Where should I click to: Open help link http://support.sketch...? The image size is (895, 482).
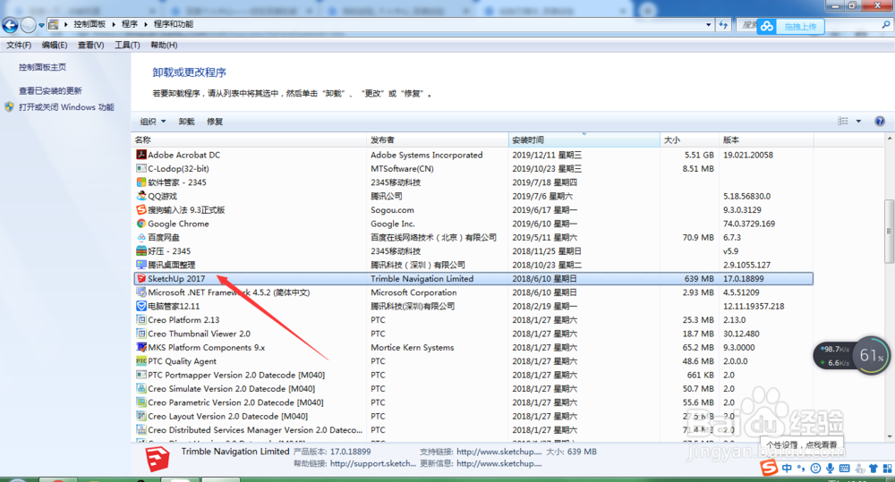[x=372, y=463]
